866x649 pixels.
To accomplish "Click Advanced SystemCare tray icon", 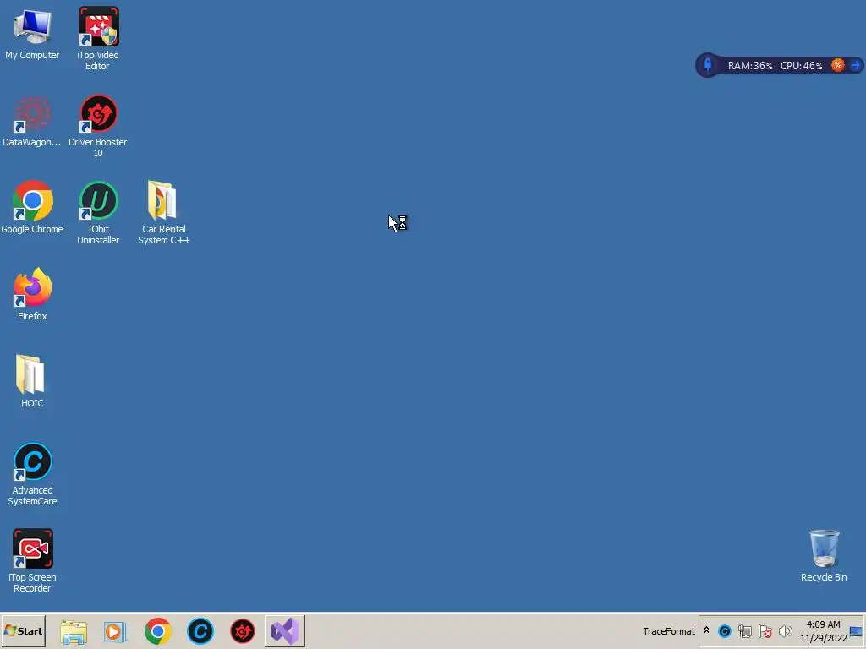I will [725, 630].
